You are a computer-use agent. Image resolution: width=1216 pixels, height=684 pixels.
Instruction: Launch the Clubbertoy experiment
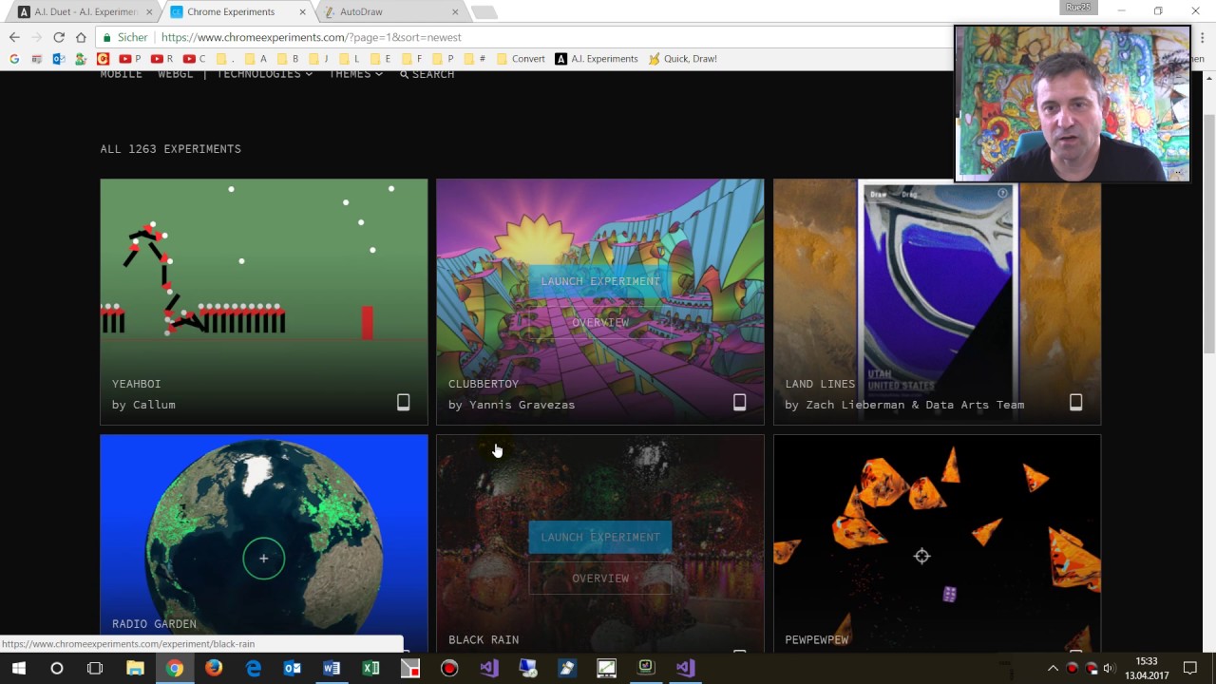coord(600,281)
